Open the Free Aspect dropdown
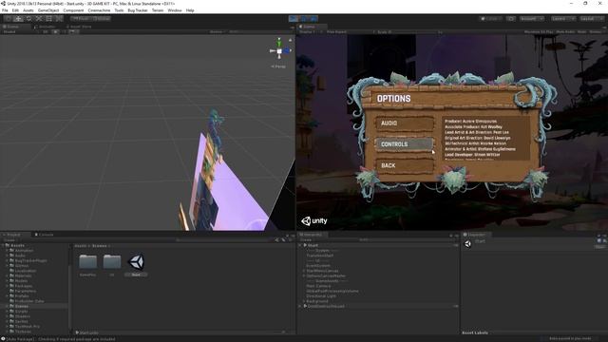 click(351, 31)
